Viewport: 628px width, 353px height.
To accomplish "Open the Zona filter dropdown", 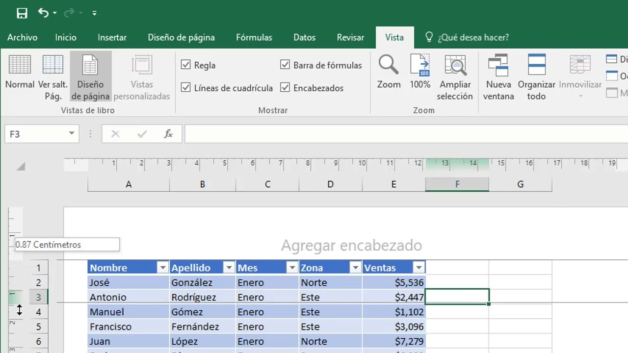I will pyautogui.click(x=355, y=268).
